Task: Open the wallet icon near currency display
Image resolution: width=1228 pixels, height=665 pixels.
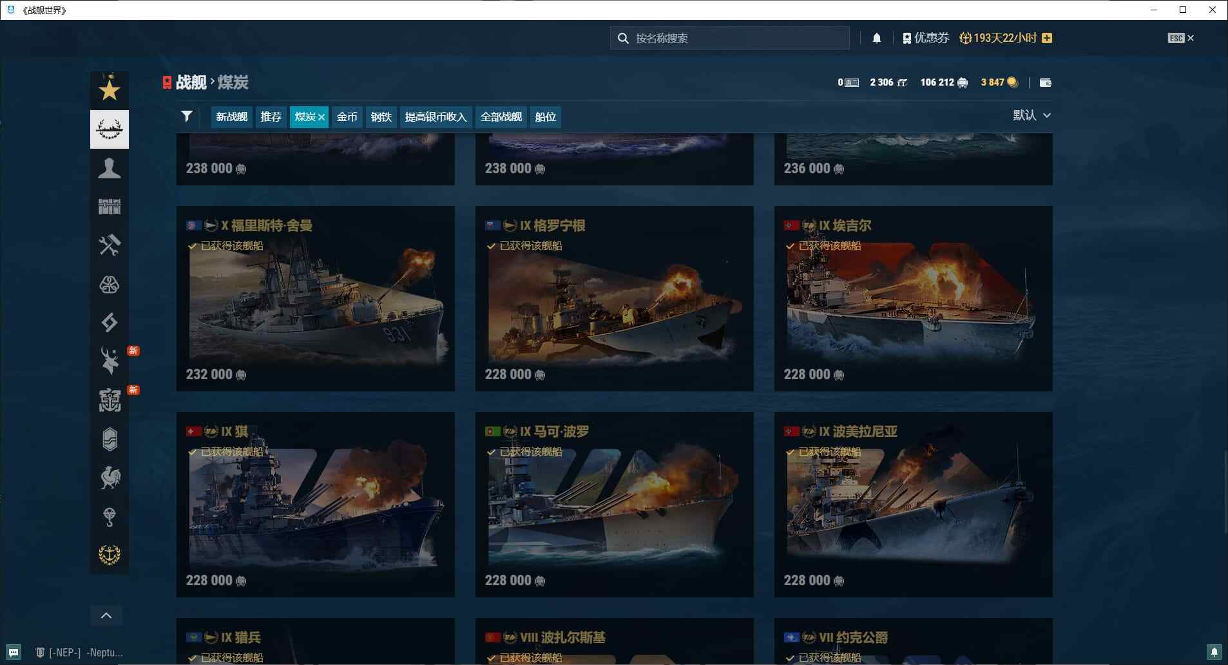Action: pyautogui.click(x=1046, y=82)
